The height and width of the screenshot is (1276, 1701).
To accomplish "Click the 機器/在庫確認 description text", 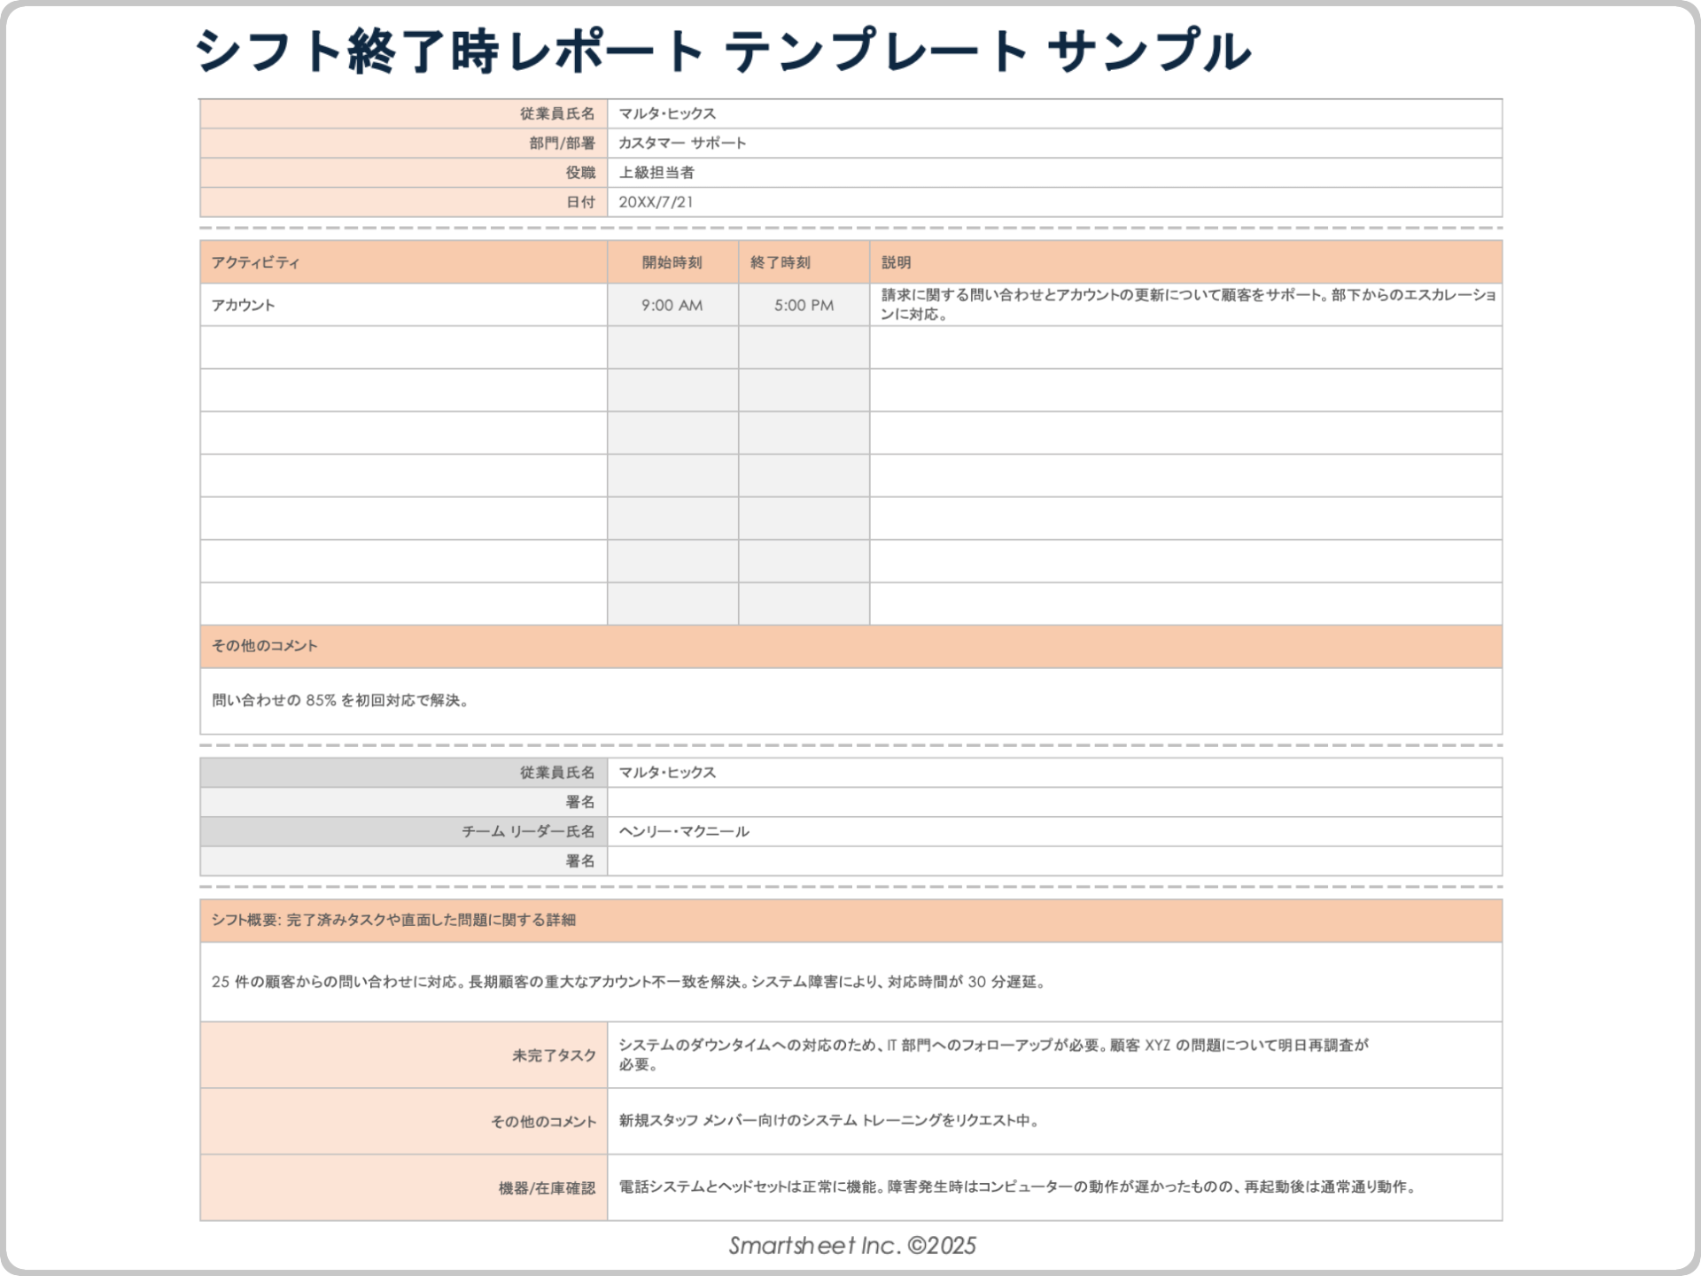I will (x=1014, y=1187).
